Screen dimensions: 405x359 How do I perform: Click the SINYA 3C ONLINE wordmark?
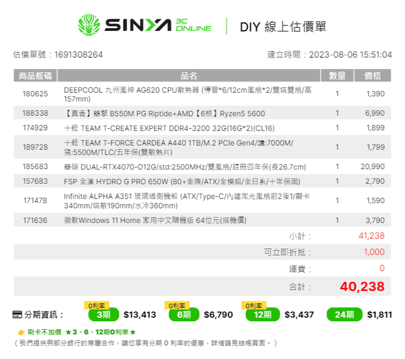tap(158, 25)
